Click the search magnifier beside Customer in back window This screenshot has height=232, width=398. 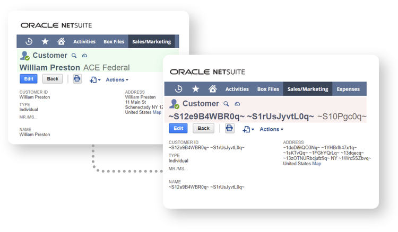[x=74, y=56]
